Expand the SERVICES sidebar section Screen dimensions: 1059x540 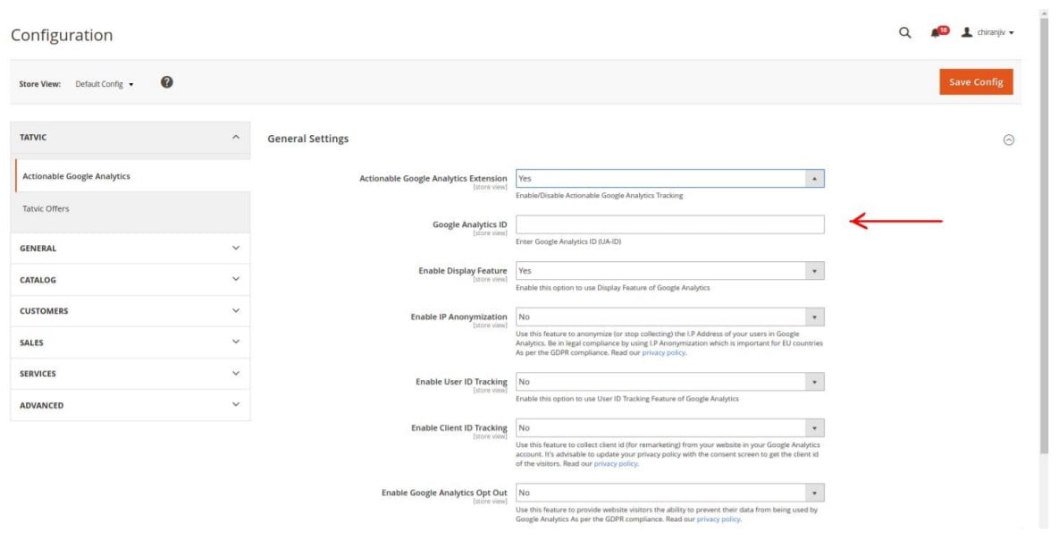pos(130,374)
